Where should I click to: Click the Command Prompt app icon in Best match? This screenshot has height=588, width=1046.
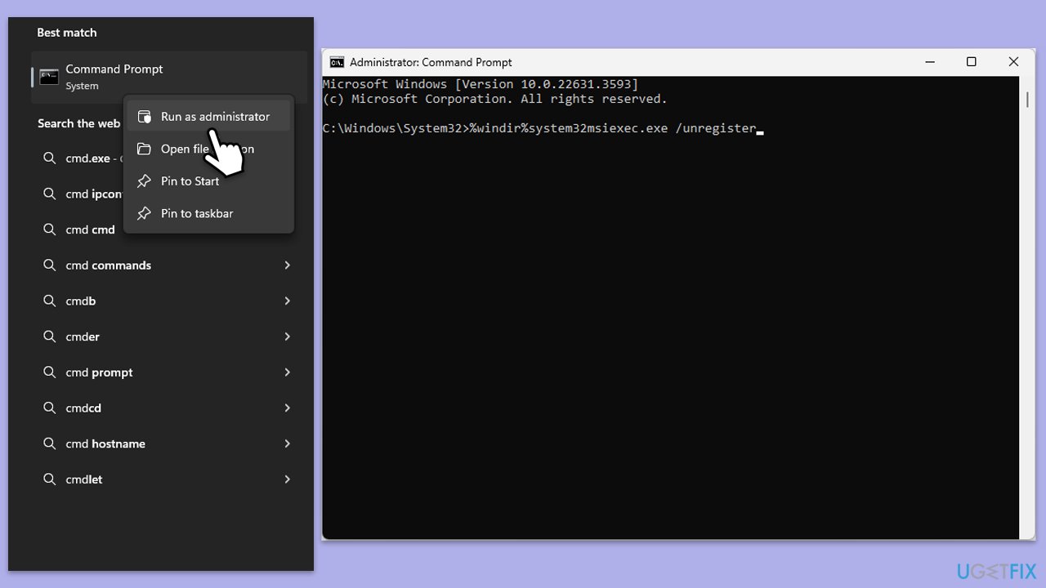(x=49, y=77)
